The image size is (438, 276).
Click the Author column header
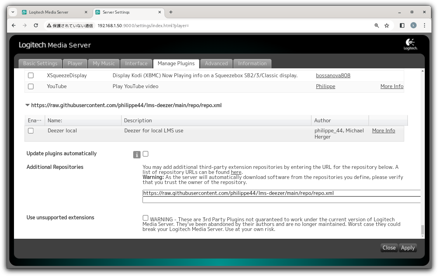(340, 120)
